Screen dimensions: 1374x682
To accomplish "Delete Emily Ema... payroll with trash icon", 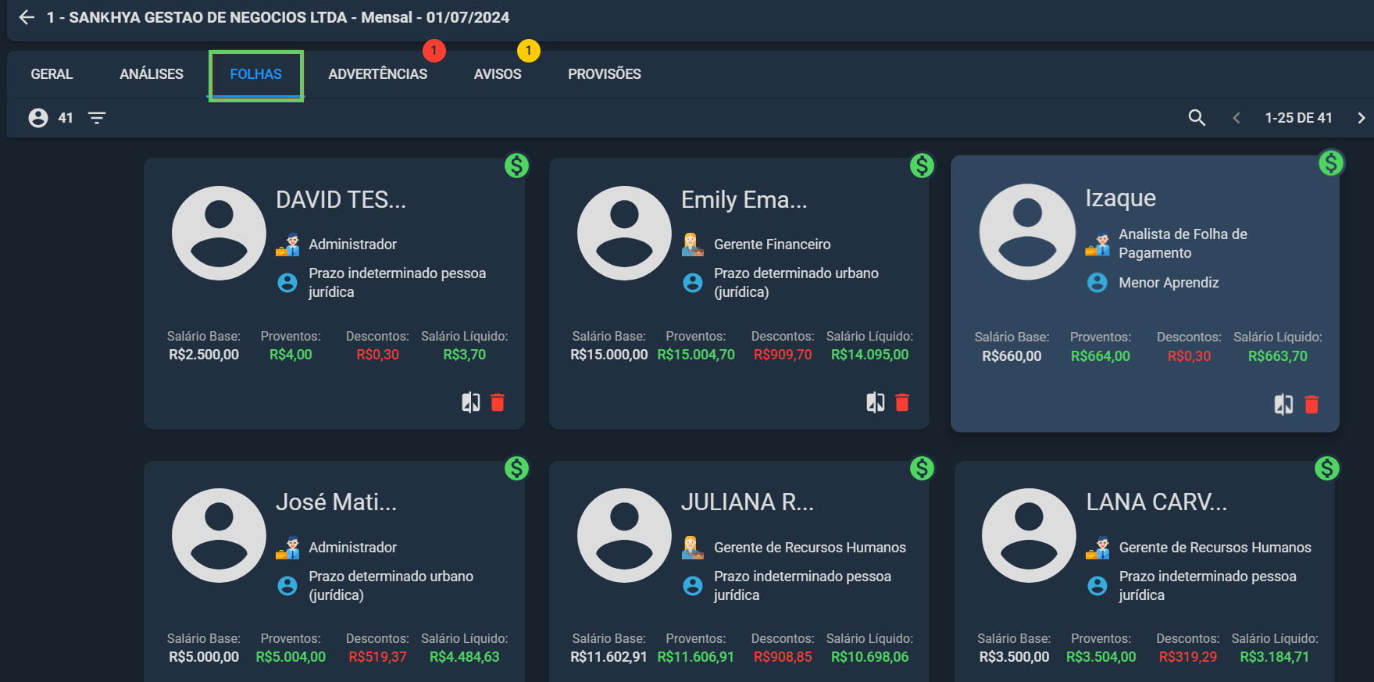I will [902, 402].
